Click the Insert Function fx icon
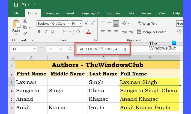This screenshot has height=114, width=191. 70,49
